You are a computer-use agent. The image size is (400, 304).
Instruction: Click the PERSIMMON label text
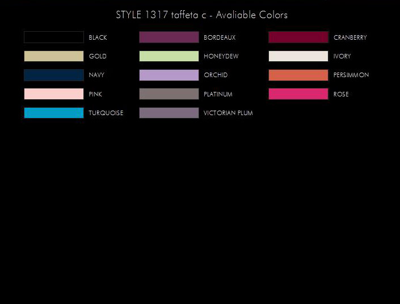point(351,75)
